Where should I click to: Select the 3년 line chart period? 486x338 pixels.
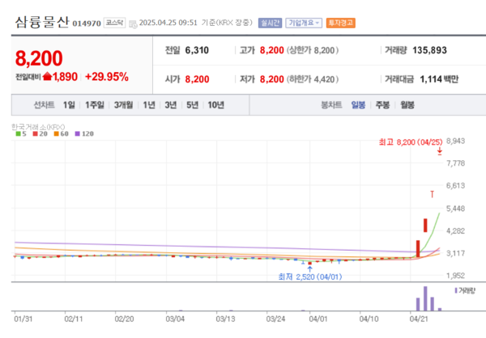(x=170, y=105)
